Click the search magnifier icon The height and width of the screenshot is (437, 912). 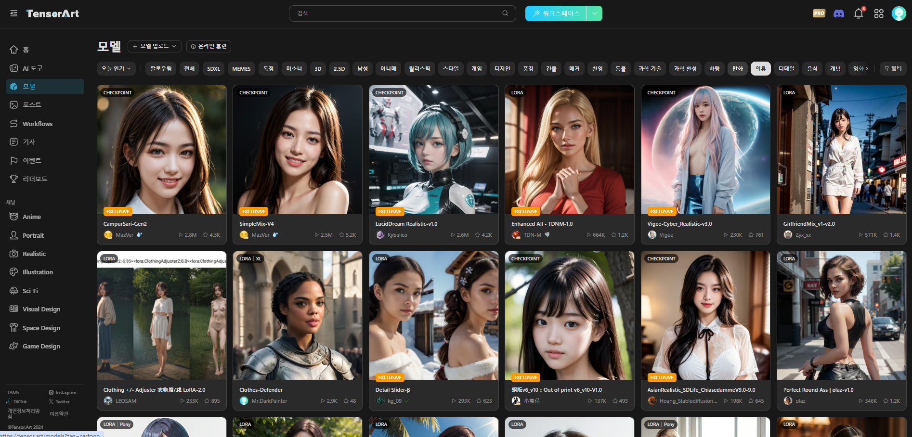click(x=505, y=13)
